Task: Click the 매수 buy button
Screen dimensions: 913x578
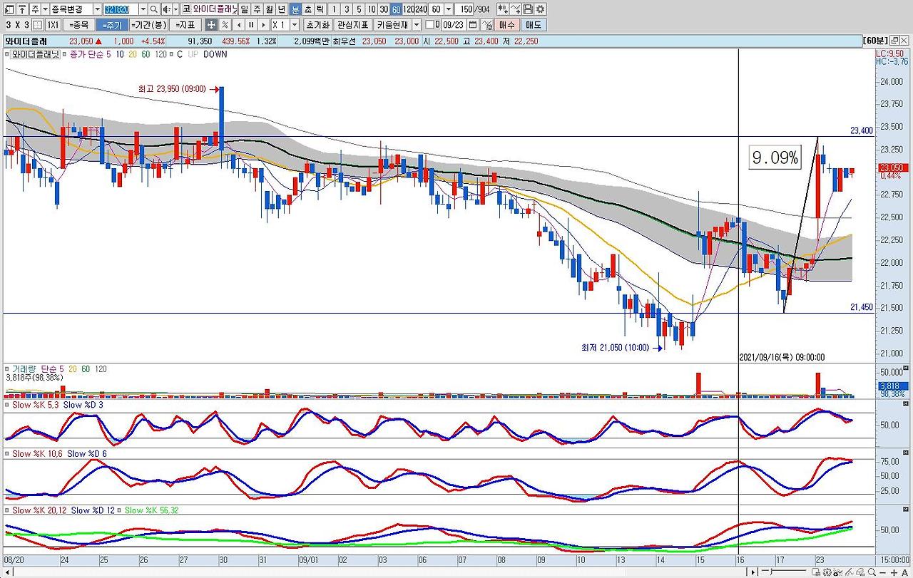Action: point(507,25)
